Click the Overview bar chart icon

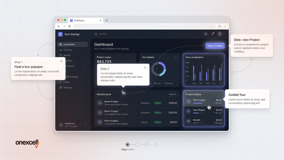tap(61, 50)
